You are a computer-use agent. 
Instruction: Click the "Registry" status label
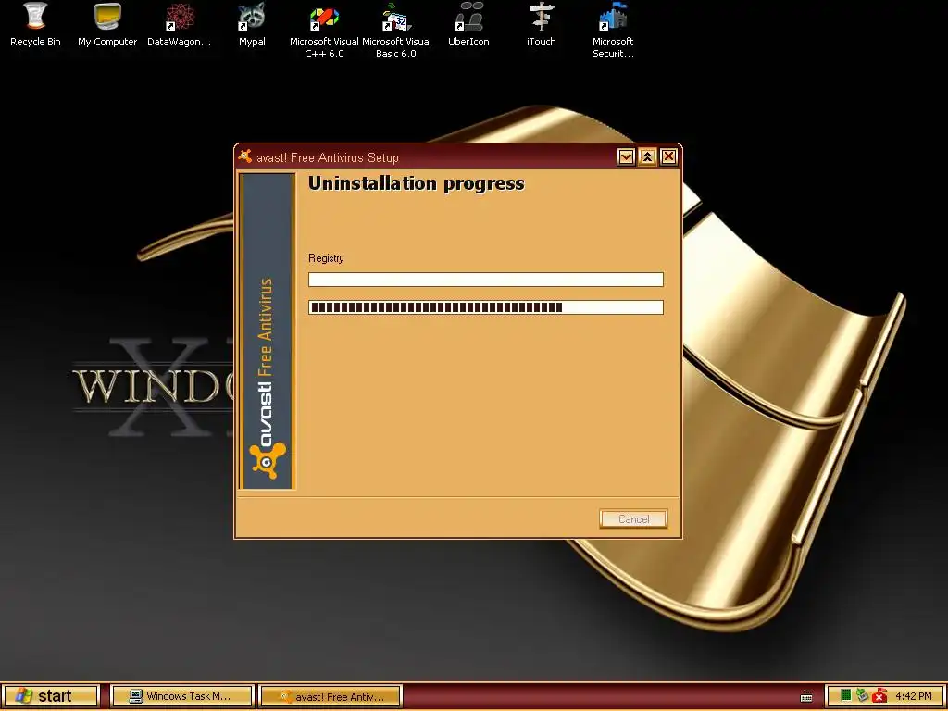(326, 258)
